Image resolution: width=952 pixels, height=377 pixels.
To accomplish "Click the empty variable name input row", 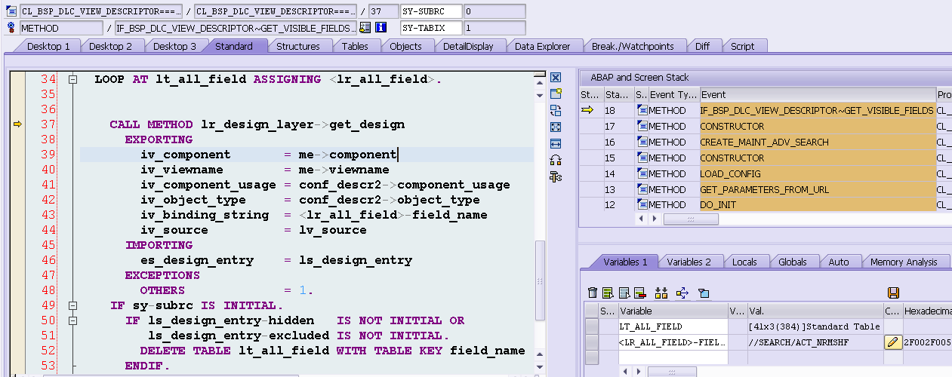I will click(x=673, y=358).
